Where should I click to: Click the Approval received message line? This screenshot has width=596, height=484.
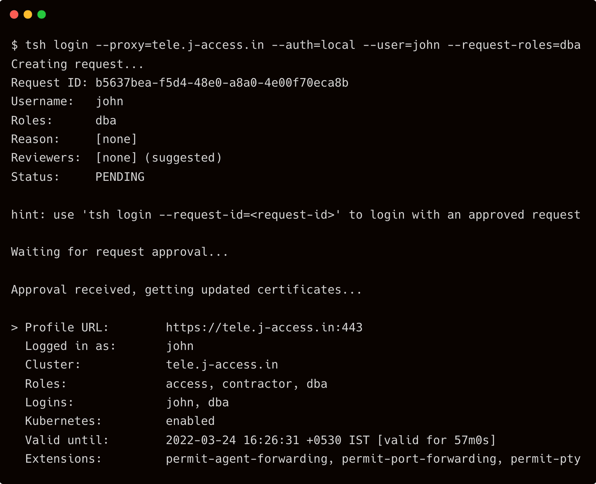[186, 290]
